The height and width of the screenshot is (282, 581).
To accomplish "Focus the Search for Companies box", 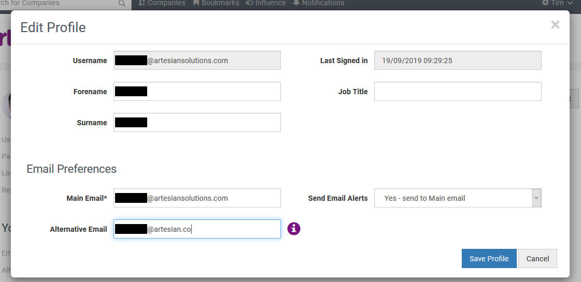I will tap(57, 4).
